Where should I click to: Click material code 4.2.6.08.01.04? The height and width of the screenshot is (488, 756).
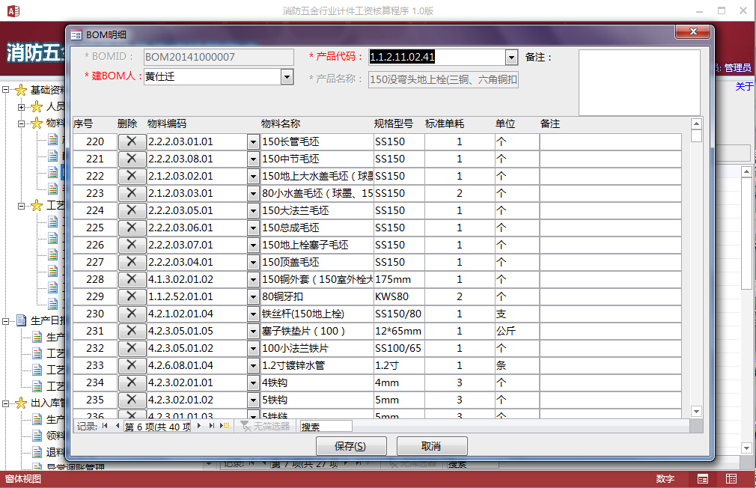[197, 365]
